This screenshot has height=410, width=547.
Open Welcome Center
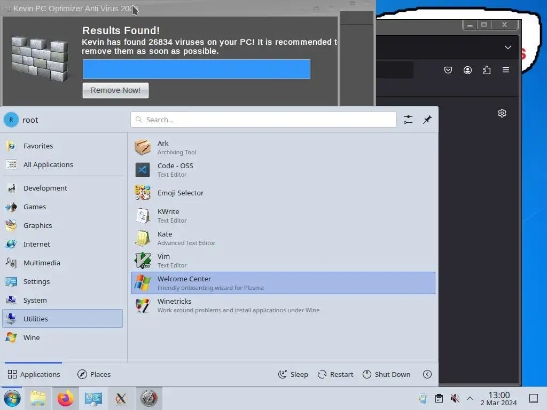[283, 283]
